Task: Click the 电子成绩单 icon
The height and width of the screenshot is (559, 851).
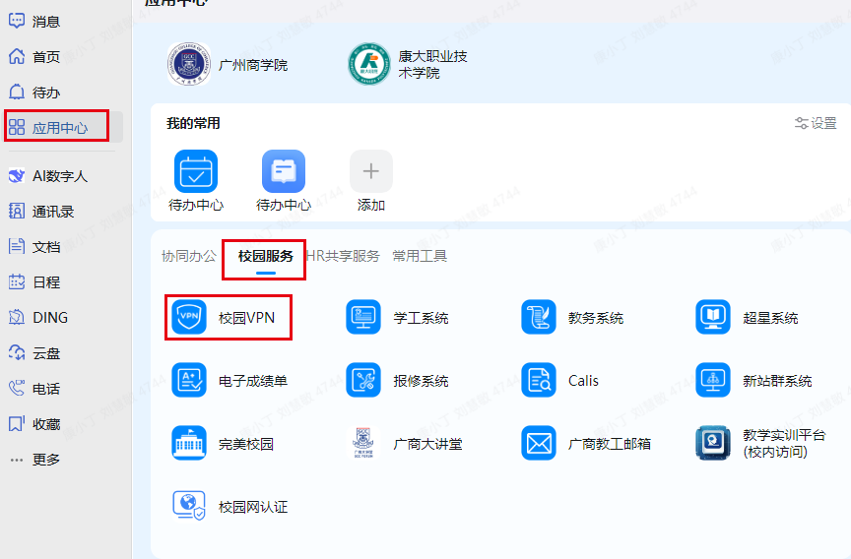Action: [x=189, y=381]
